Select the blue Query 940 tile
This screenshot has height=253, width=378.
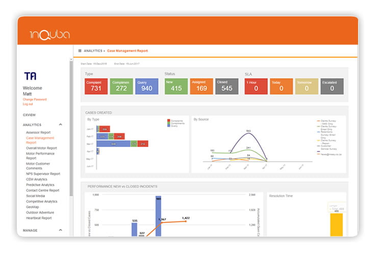click(147, 86)
